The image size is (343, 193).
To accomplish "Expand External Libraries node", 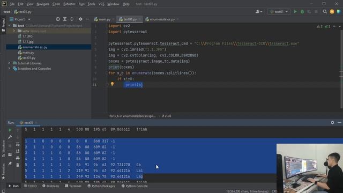I will [9, 63].
